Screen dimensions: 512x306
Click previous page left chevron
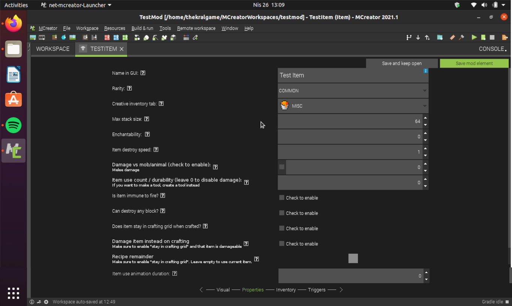coord(201,290)
